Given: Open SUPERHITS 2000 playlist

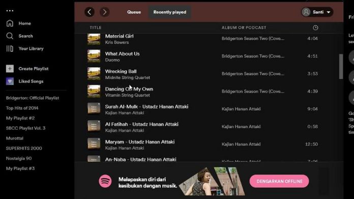Looking at the screenshot, I should [x=24, y=149].
